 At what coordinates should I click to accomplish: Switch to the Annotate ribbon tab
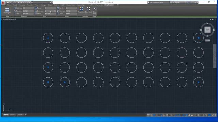[22, 5]
